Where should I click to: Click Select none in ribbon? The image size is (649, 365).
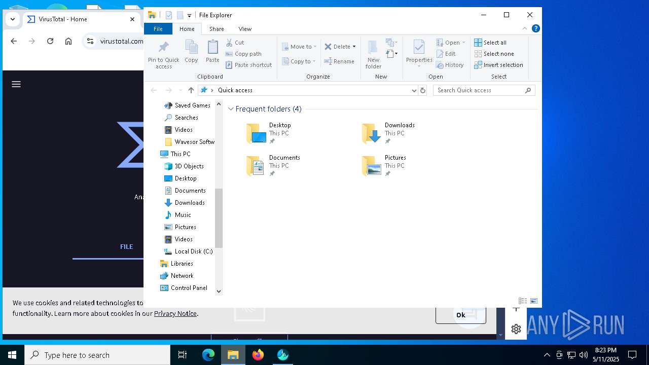[x=494, y=54]
